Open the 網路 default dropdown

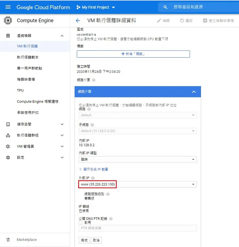[x=138, y=115]
